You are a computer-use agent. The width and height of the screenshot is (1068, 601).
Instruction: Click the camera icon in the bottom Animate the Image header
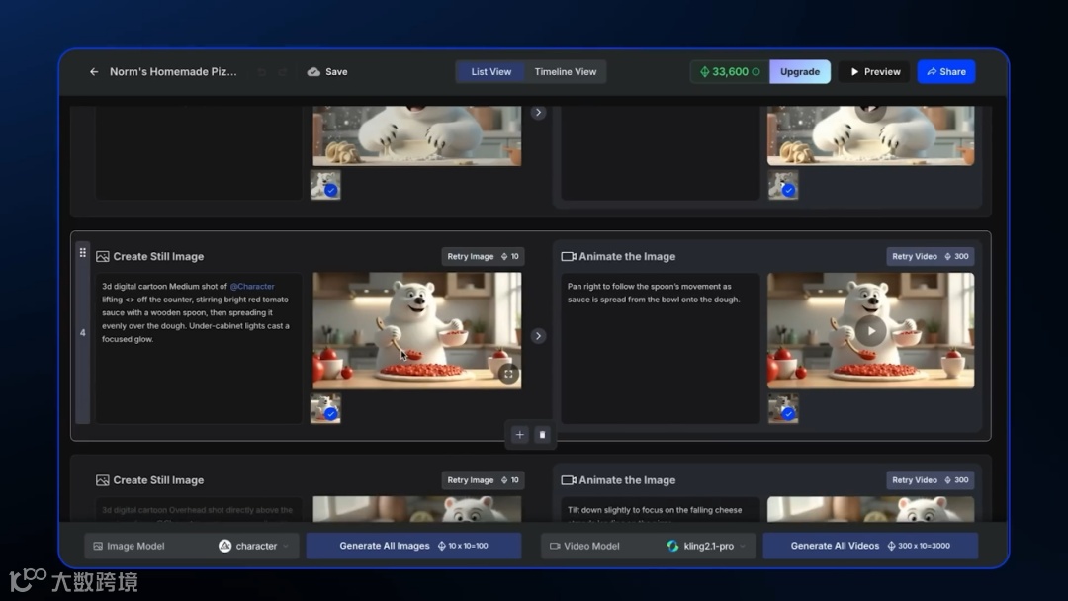[x=568, y=480]
